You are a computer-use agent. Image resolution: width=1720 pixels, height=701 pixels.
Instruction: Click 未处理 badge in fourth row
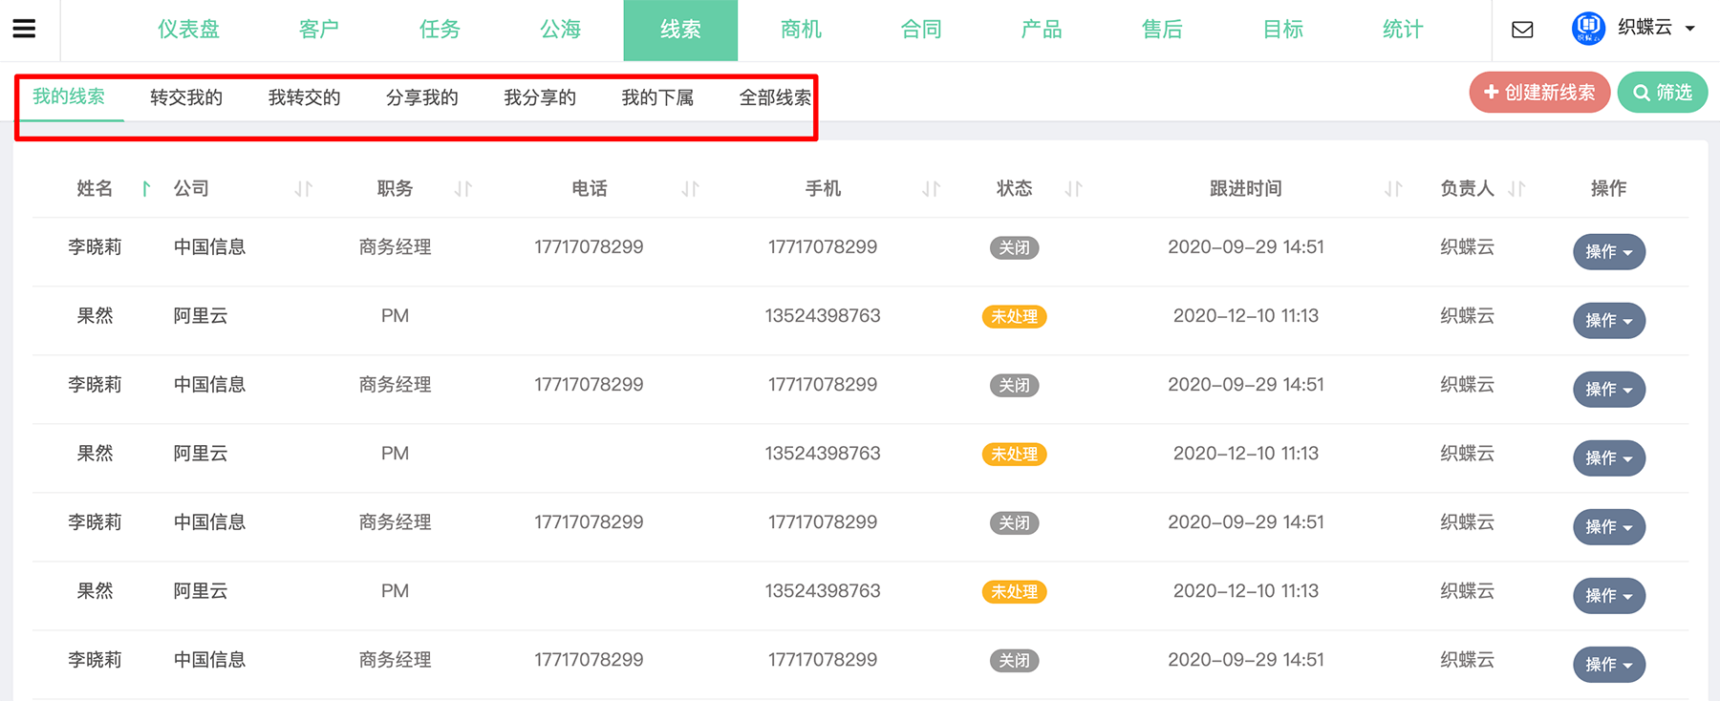[1014, 455]
